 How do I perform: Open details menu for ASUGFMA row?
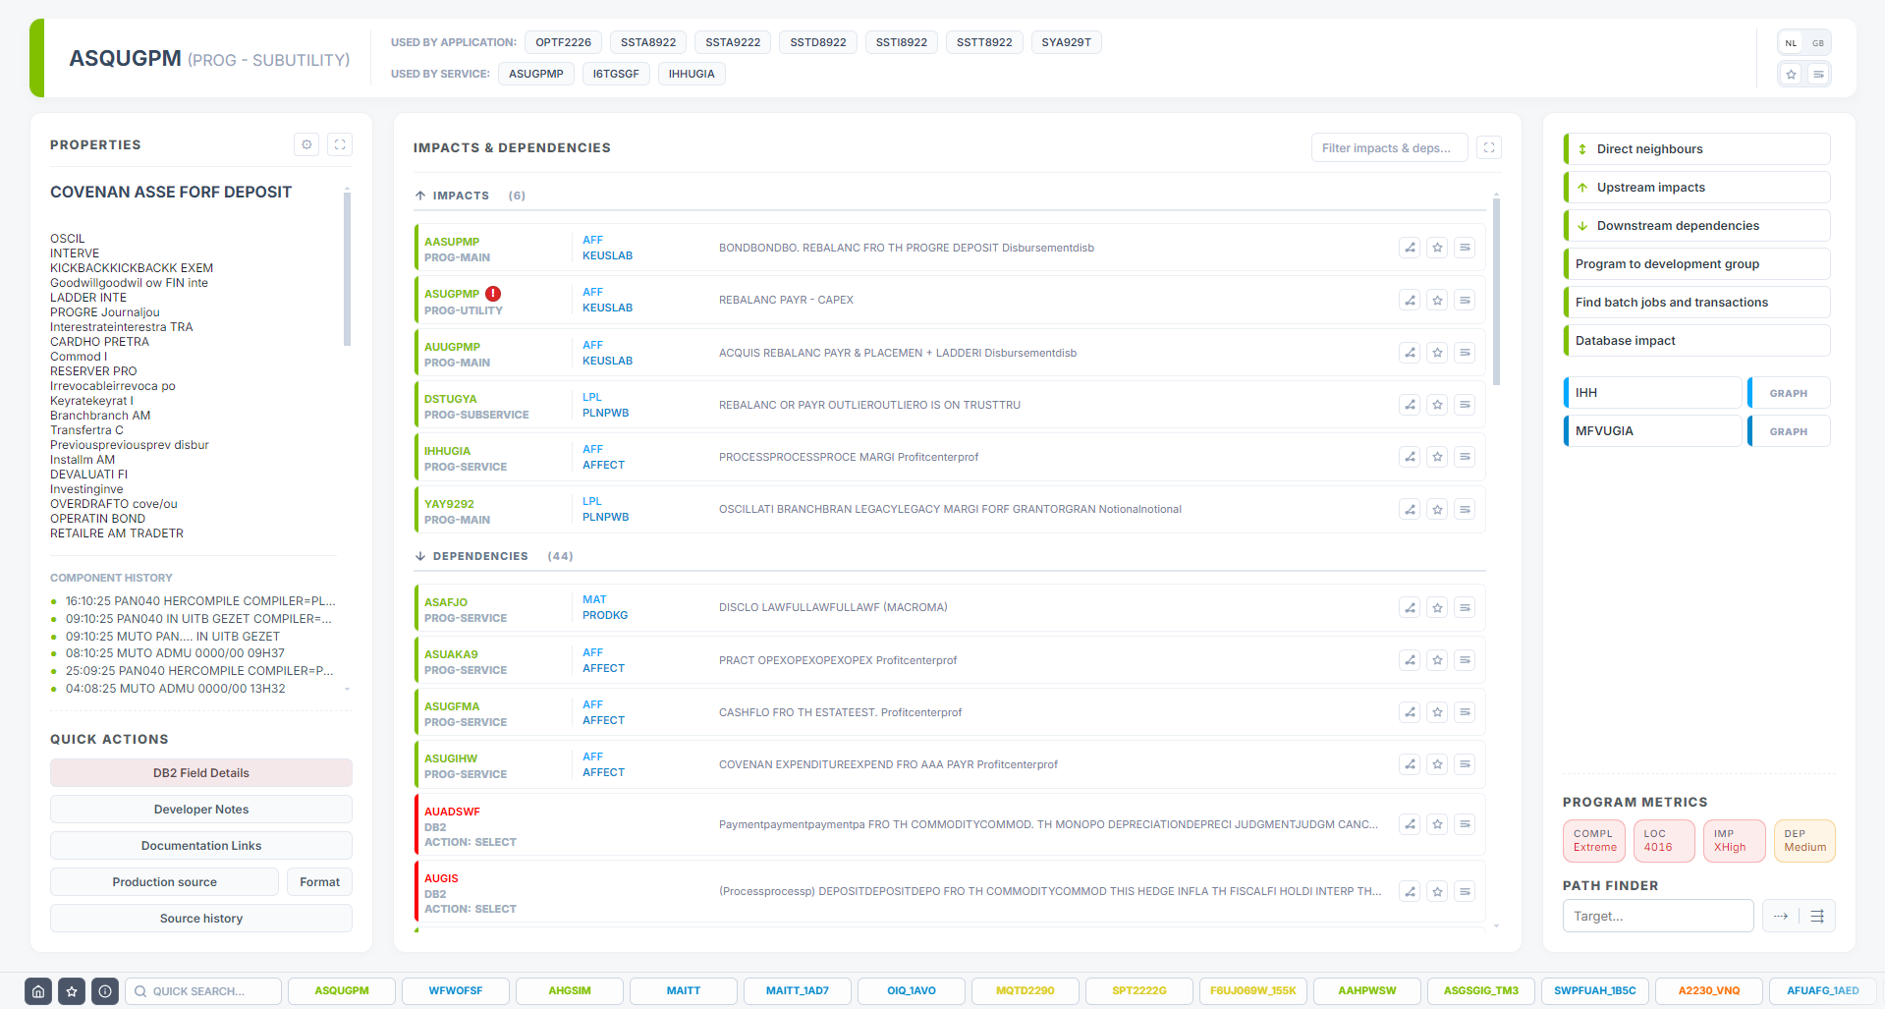point(1465,712)
